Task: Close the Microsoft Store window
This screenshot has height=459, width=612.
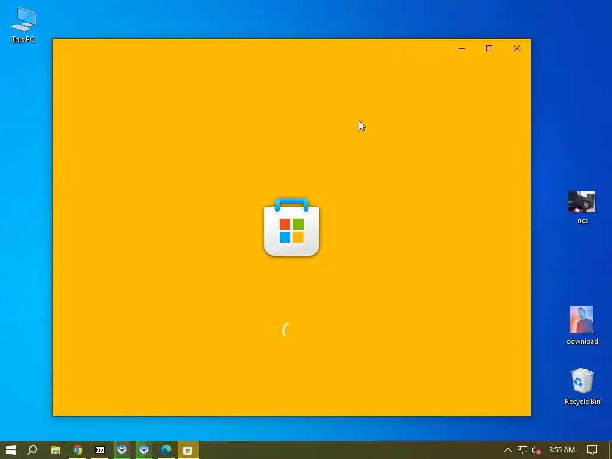Action: tap(517, 48)
